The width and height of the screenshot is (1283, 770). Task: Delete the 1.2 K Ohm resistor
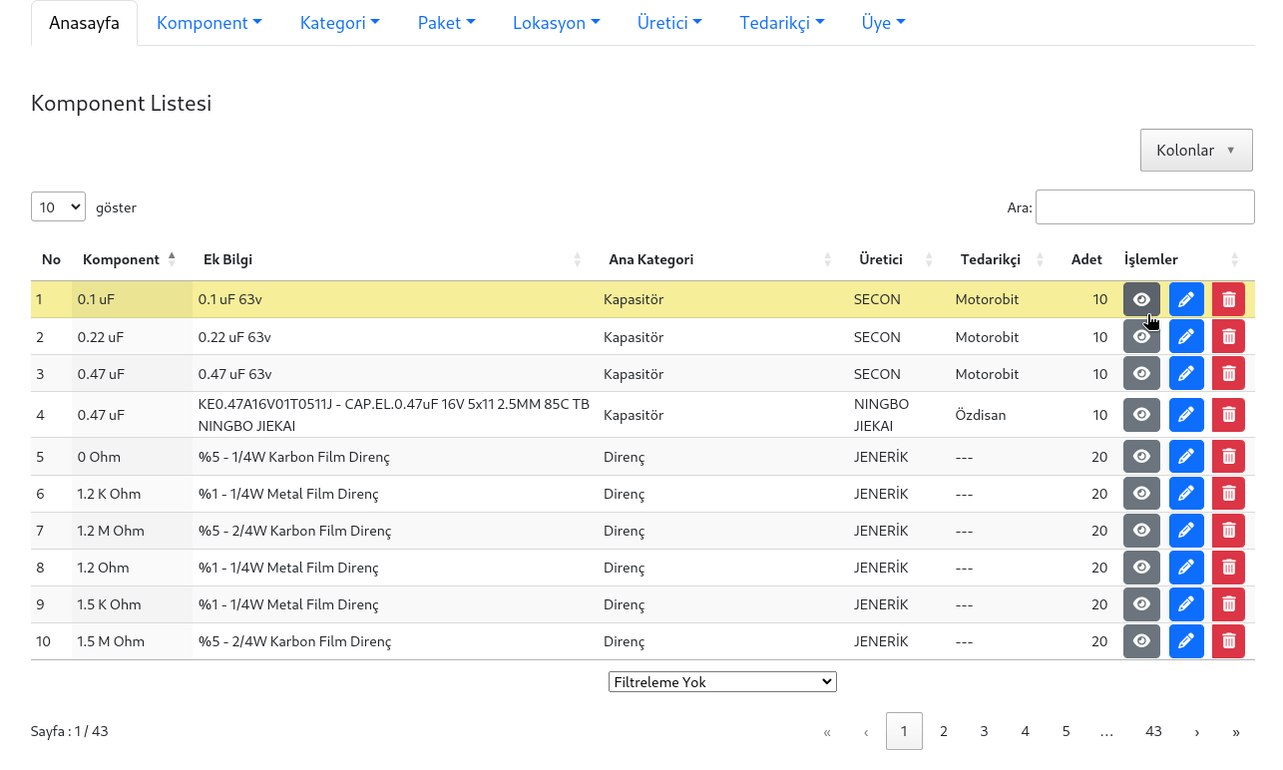[x=1228, y=494]
